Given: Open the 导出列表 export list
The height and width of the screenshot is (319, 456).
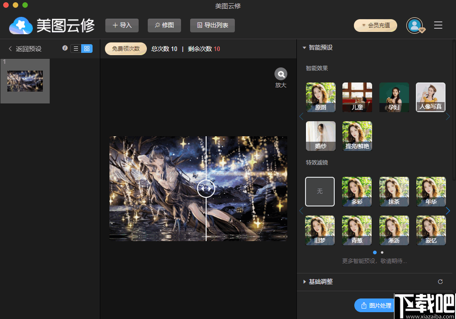Looking at the screenshot, I should 212,25.
